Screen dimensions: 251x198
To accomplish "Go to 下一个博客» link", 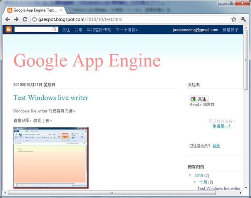I will tap(126, 30).
